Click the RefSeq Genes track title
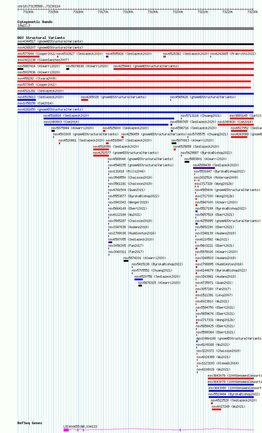The width and height of the screenshot is (262, 433). tap(30, 423)
